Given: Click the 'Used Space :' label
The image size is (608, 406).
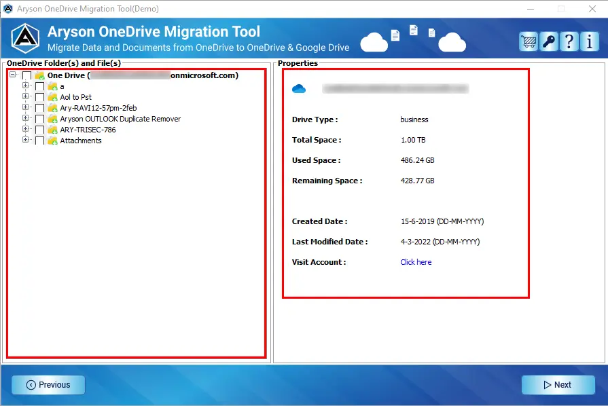Looking at the screenshot, I should (x=316, y=160).
